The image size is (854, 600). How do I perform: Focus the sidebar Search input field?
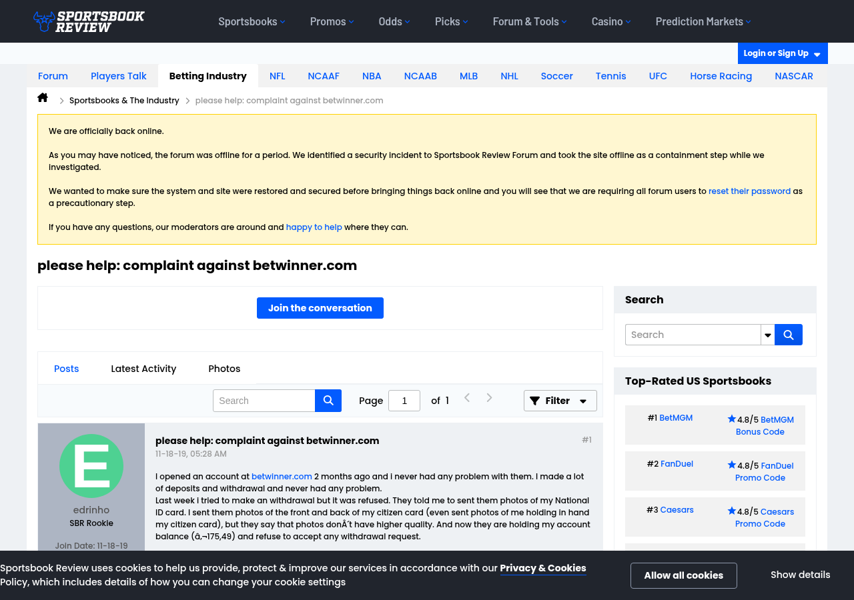(x=693, y=335)
